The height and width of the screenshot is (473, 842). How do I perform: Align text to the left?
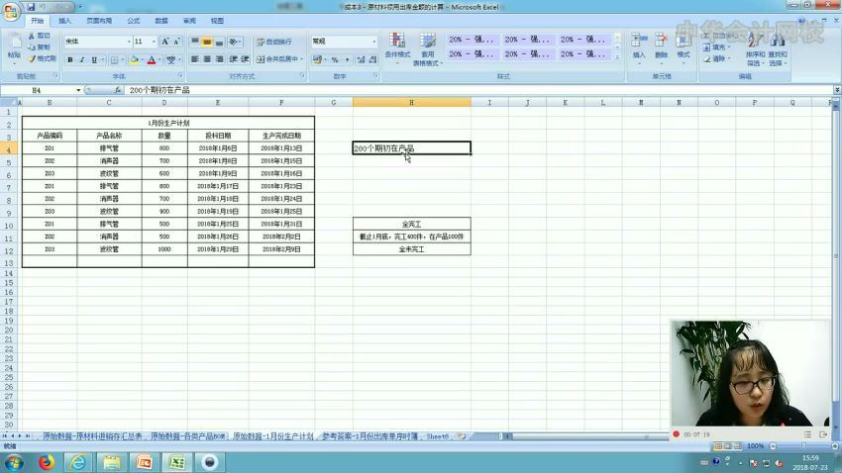point(195,59)
